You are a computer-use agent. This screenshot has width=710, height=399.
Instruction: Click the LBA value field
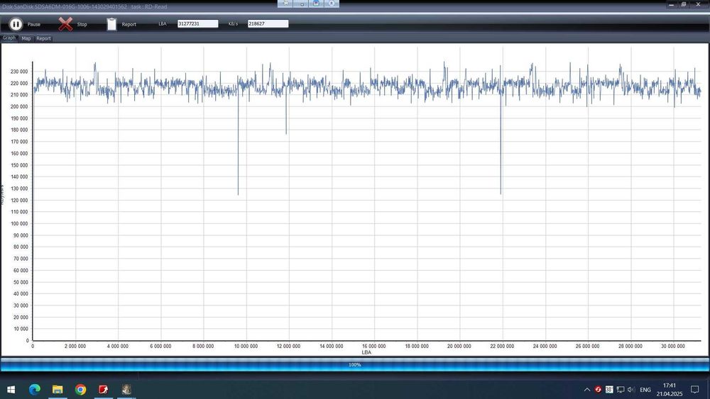(x=198, y=23)
